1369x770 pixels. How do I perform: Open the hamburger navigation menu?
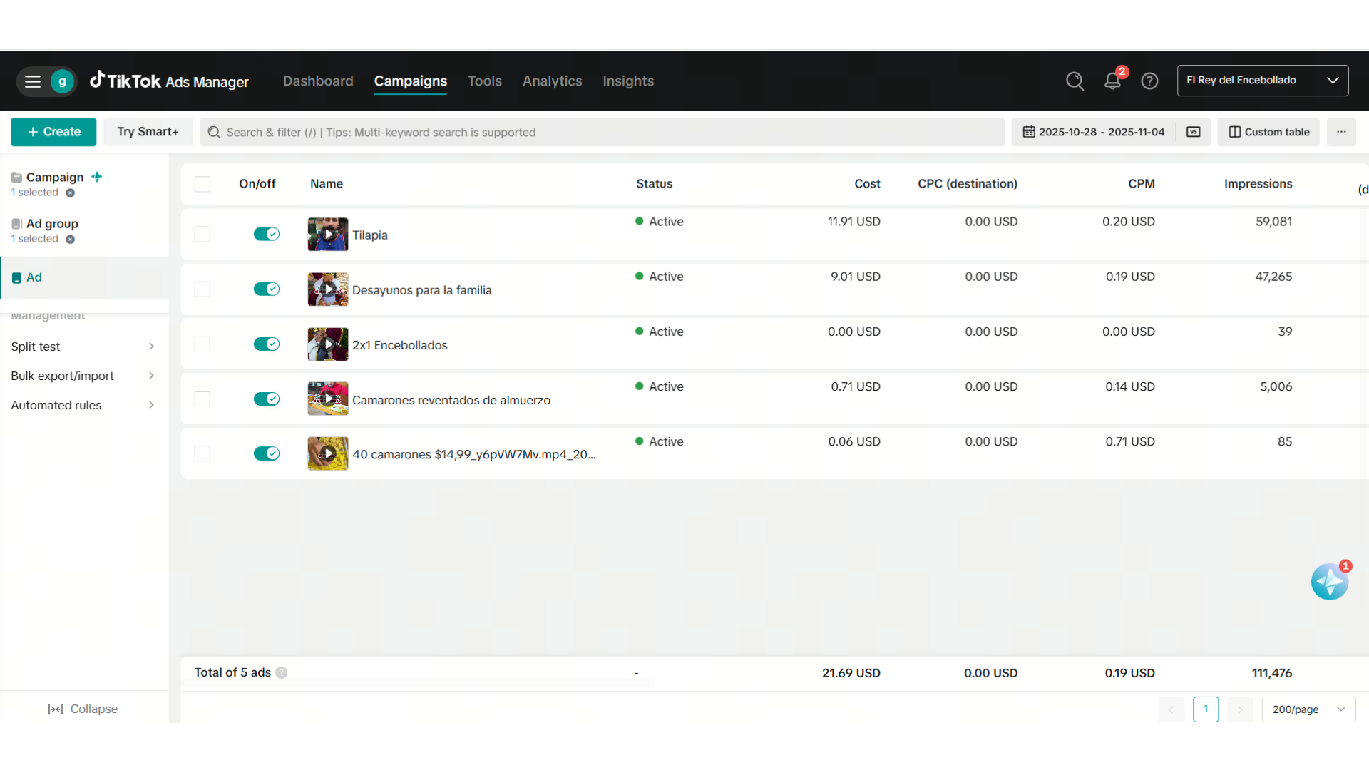pos(33,81)
